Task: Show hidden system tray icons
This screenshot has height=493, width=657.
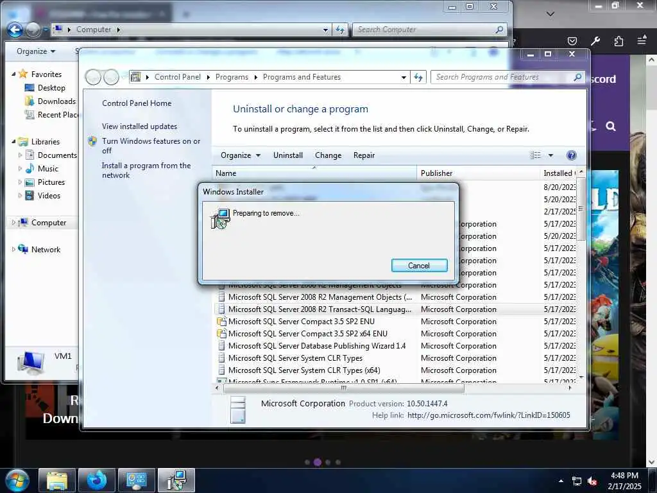Action: click(561, 481)
